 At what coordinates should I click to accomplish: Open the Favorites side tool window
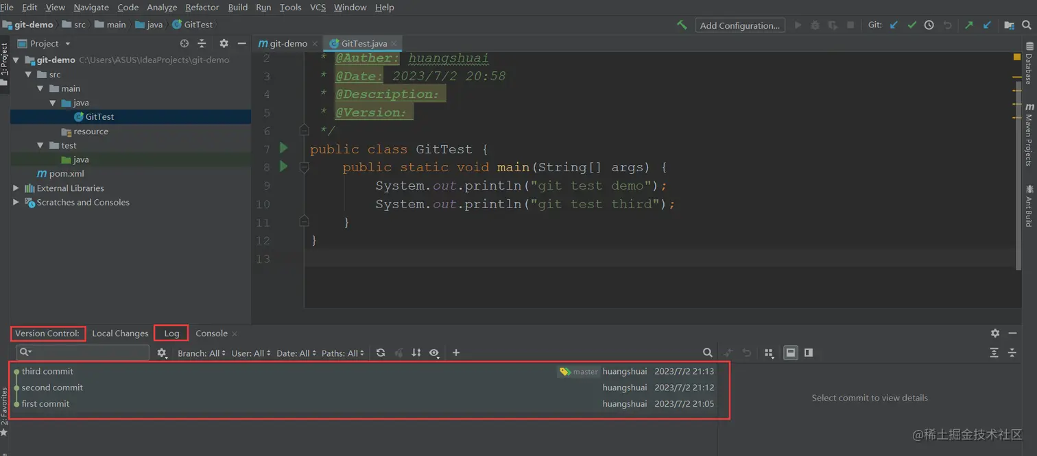pyautogui.click(x=4, y=411)
